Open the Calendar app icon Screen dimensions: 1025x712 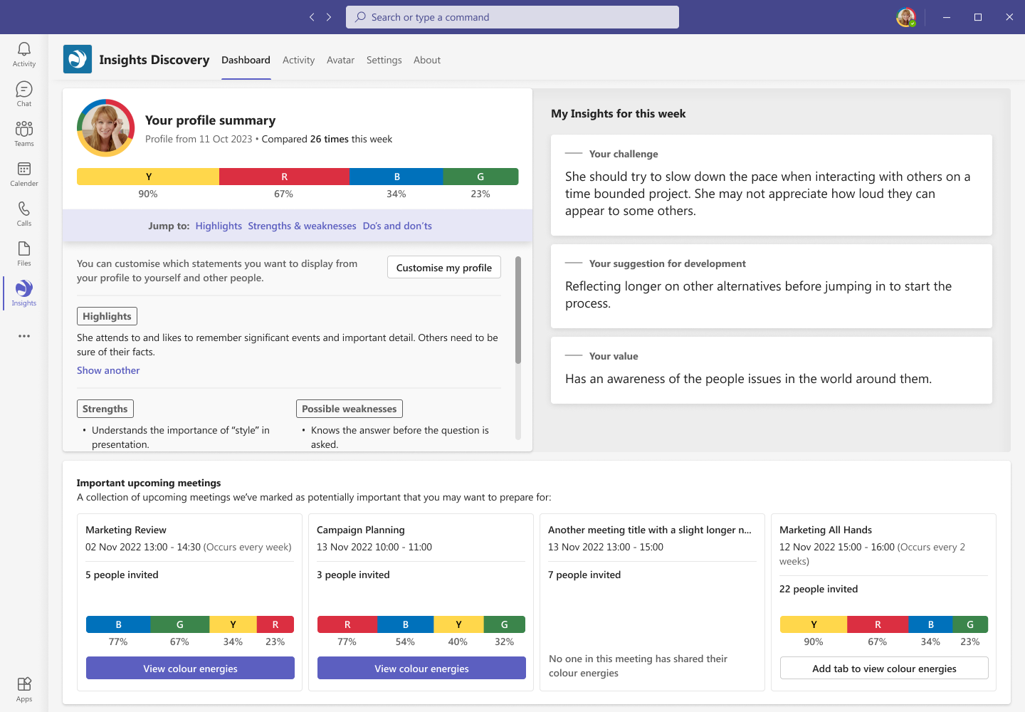click(24, 174)
